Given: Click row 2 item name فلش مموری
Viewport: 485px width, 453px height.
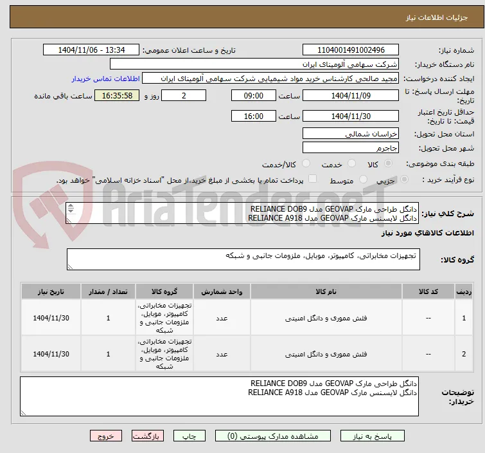Looking at the screenshot, I should pos(326,354).
